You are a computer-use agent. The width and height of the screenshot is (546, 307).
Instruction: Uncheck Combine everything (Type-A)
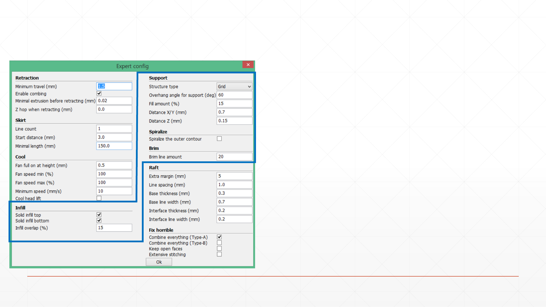(219, 237)
